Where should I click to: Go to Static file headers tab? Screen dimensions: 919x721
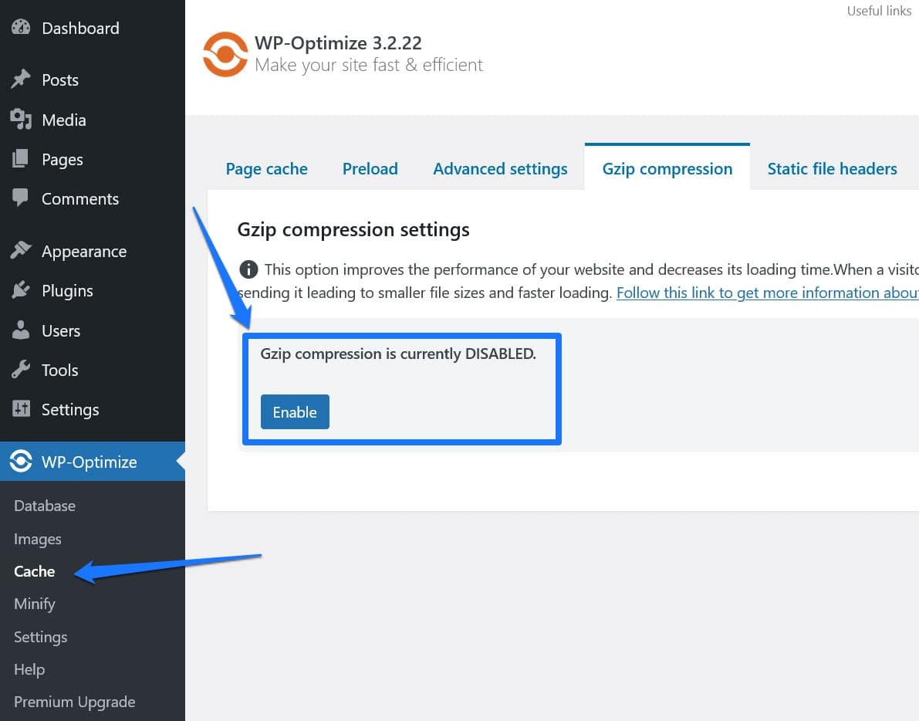point(832,169)
